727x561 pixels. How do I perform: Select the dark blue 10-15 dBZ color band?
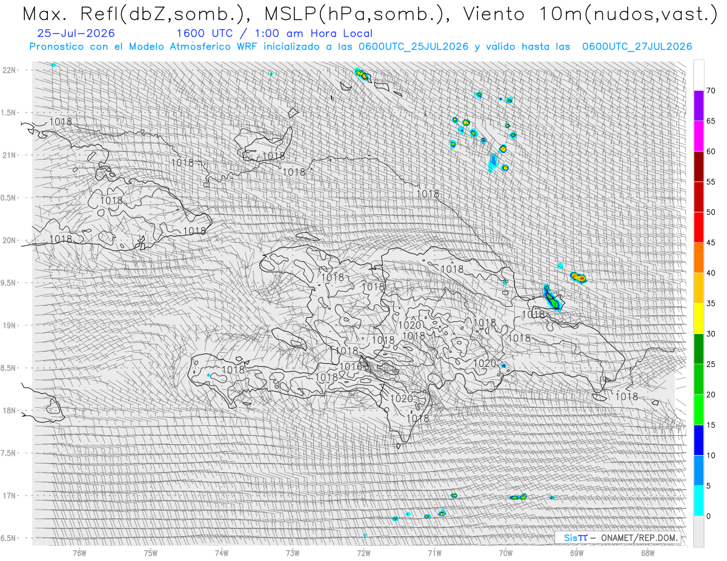pos(699,440)
